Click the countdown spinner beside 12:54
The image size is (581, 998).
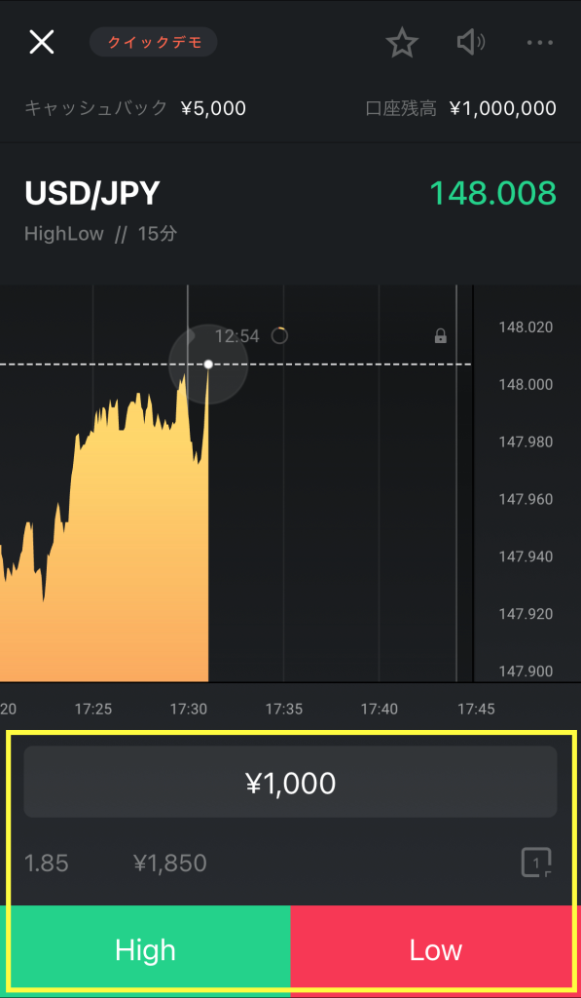(279, 335)
